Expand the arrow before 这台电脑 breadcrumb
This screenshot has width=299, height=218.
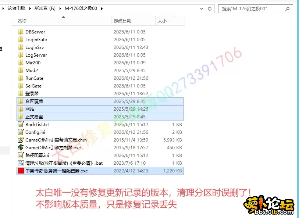click(3, 8)
